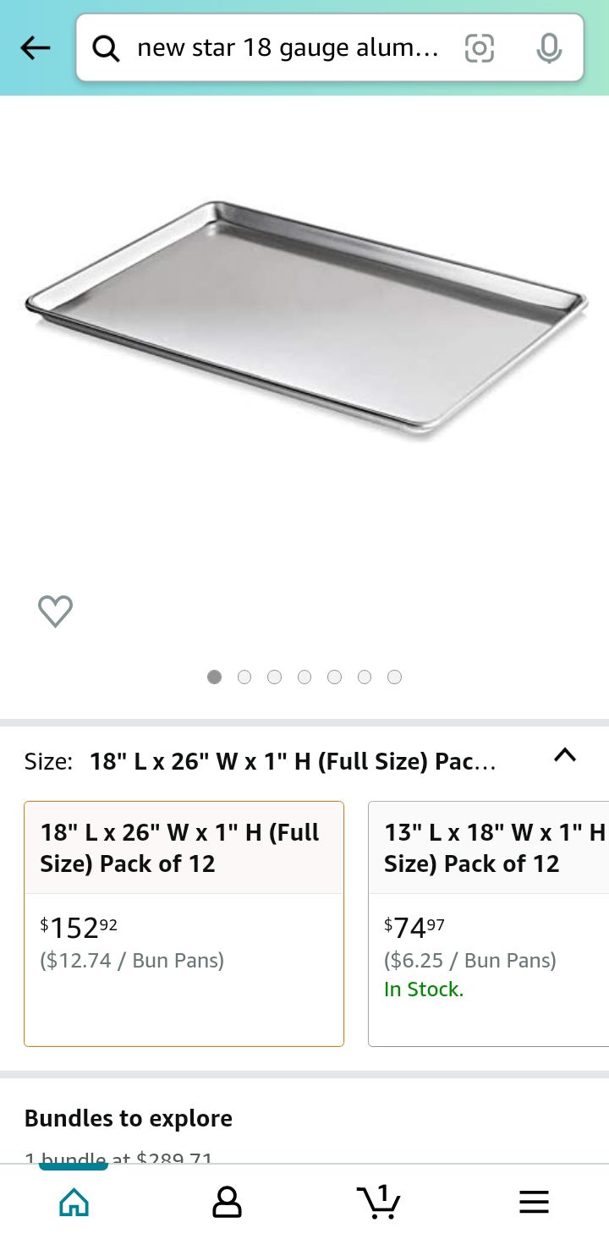Screen dimensions: 609x1239
Task: Open the hamburger menu icon
Action: coord(534,1202)
